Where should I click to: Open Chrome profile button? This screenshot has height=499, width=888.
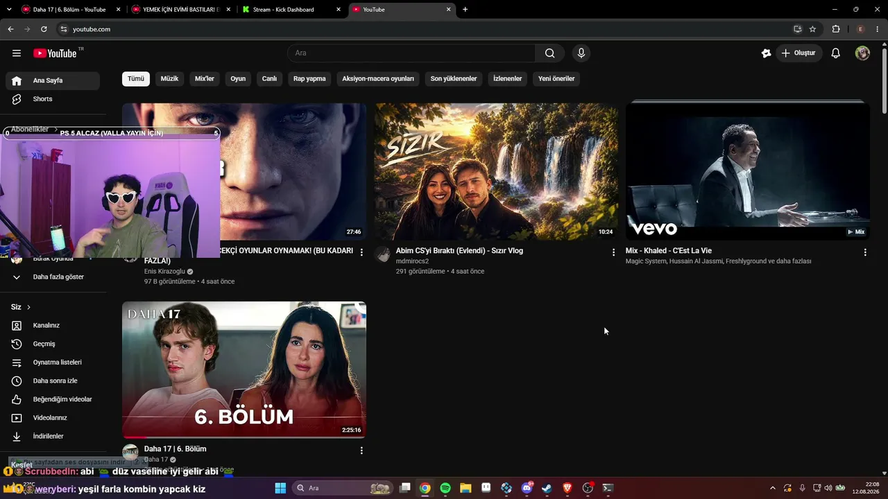pyautogui.click(x=860, y=29)
